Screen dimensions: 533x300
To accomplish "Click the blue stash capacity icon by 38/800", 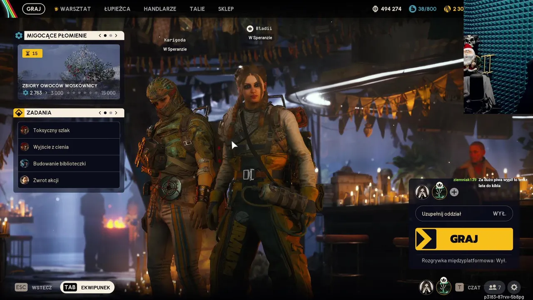I will coord(413,9).
